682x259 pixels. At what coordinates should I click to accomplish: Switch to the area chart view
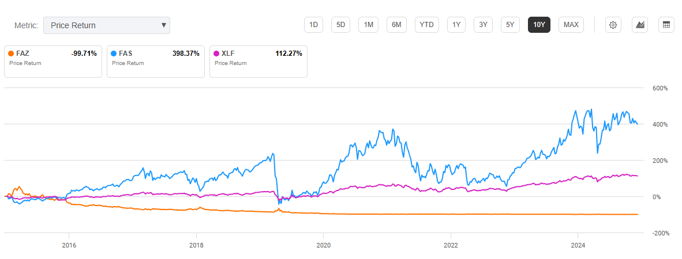click(640, 25)
